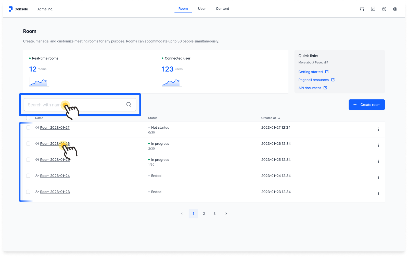The height and width of the screenshot is (257, 408).
Task: Focus the Search with name input field
Action: pos(80,105)
